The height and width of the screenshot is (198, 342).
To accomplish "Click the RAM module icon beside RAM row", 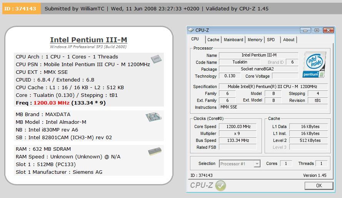I will (x=155, y=151).
